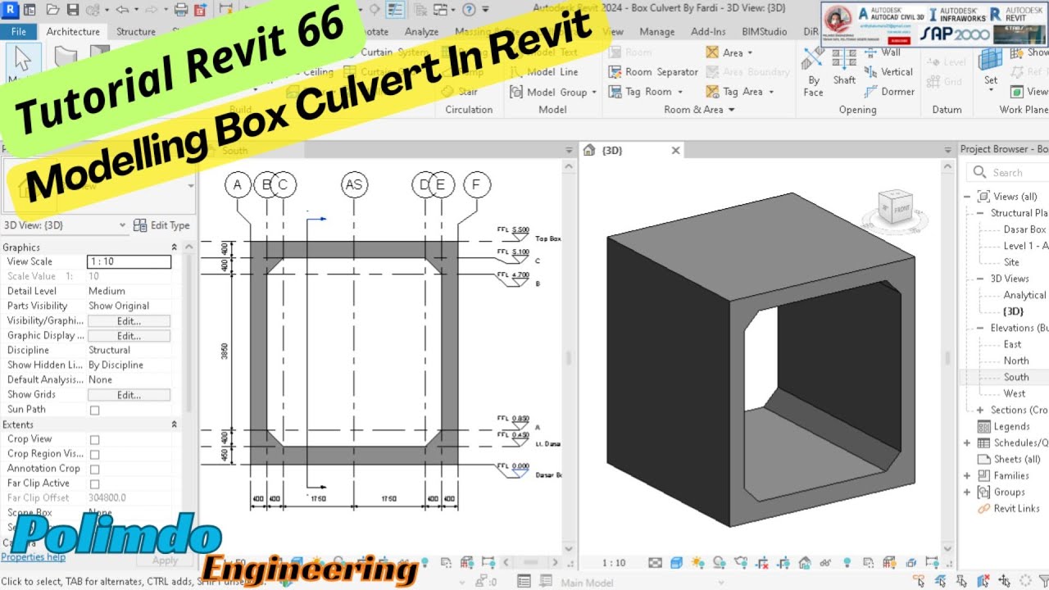The height and width of the screenshot is (590, 1049).
Task: Switch to the BIMStudio ribbon tab
Action: click(763, 31)
